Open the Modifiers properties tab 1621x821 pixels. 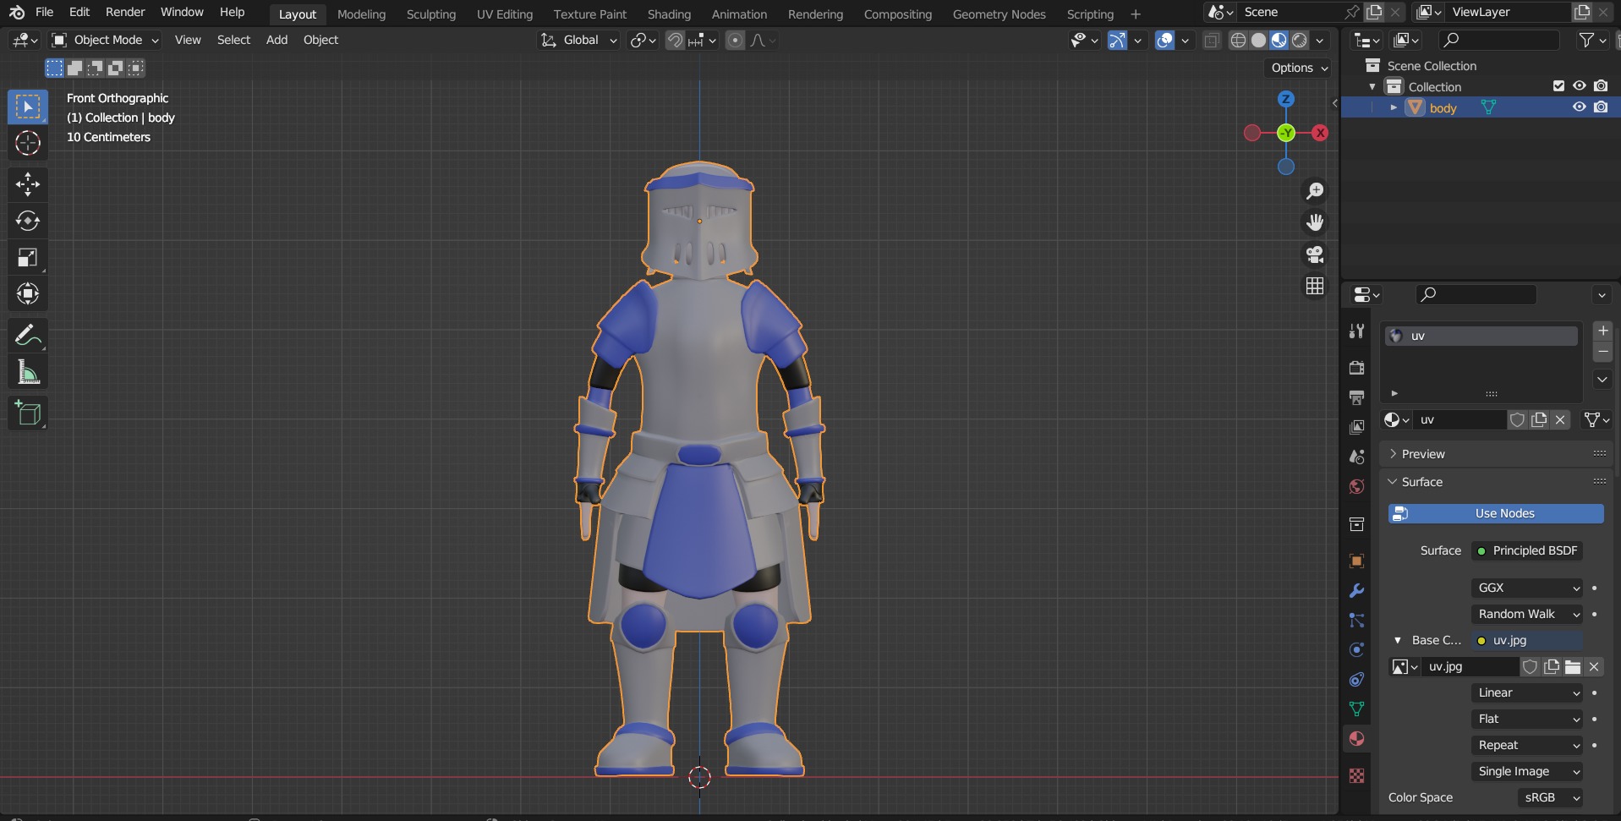point(1356,591)
